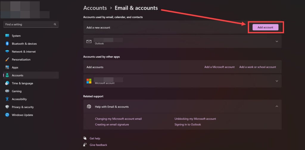
Task: Select Accounts in the sidebar
Action: (31, 75)
